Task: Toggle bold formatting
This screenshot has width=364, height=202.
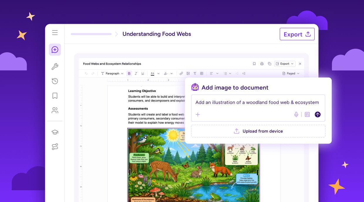Action: [x=129, y=73]
